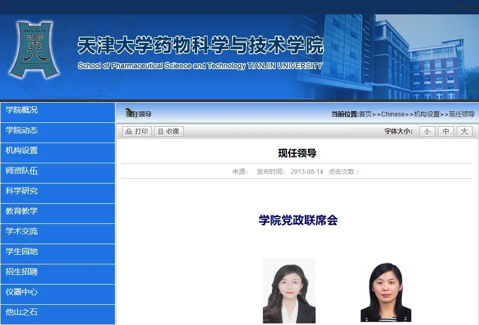Click the 机构设置 breadcrumb link

(426, 114)
